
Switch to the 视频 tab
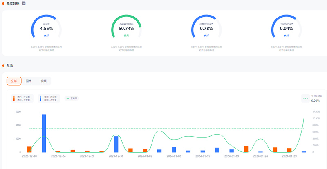(43, 81)
